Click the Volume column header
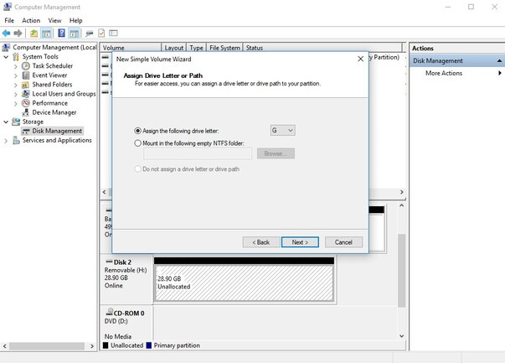 tap(131, 48)
